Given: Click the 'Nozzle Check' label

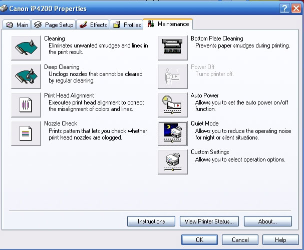Looking at the screenshot, I should tap(61, 123).
